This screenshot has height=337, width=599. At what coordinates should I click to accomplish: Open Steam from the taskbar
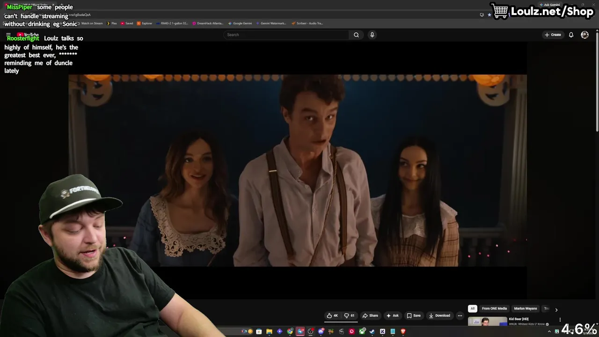(x=372, y=331)
